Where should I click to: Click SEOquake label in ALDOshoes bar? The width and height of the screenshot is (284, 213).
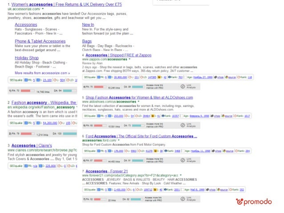tap(89, 116)
